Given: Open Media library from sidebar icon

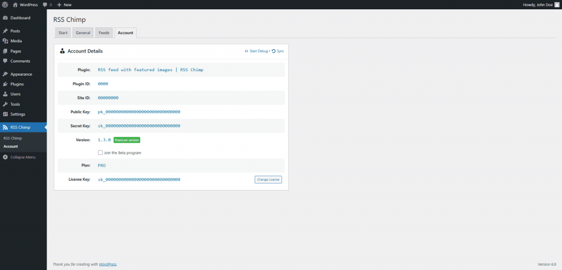Looking at the screenshot, I should tap(5, 41).
